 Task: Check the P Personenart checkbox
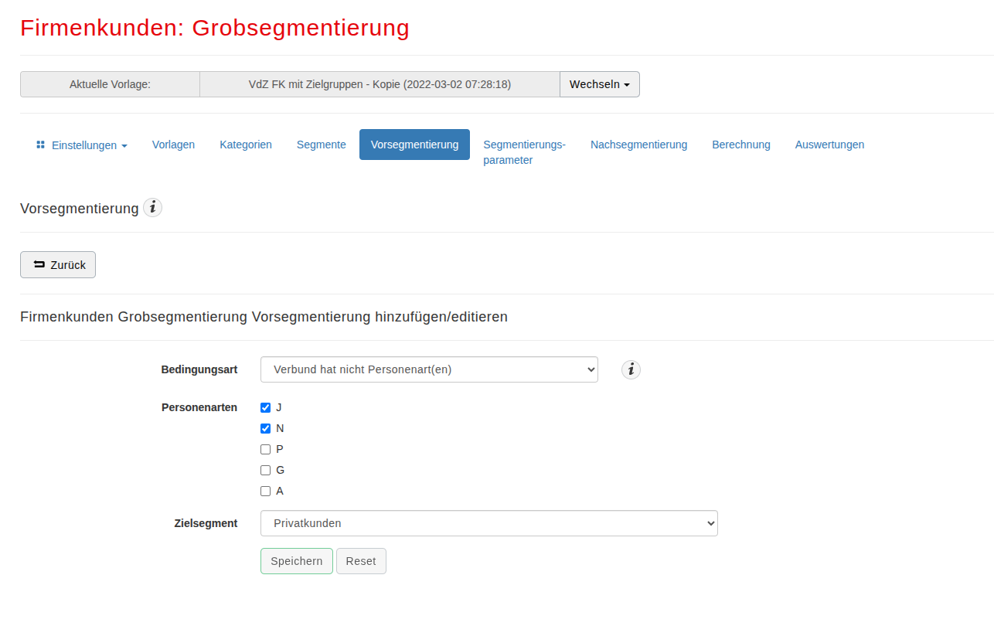(265, 449)
